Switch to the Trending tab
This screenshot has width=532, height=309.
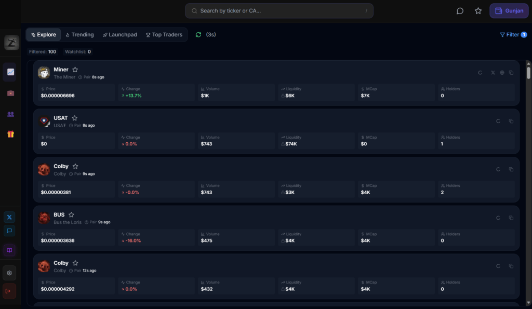[x=79, y=35]
